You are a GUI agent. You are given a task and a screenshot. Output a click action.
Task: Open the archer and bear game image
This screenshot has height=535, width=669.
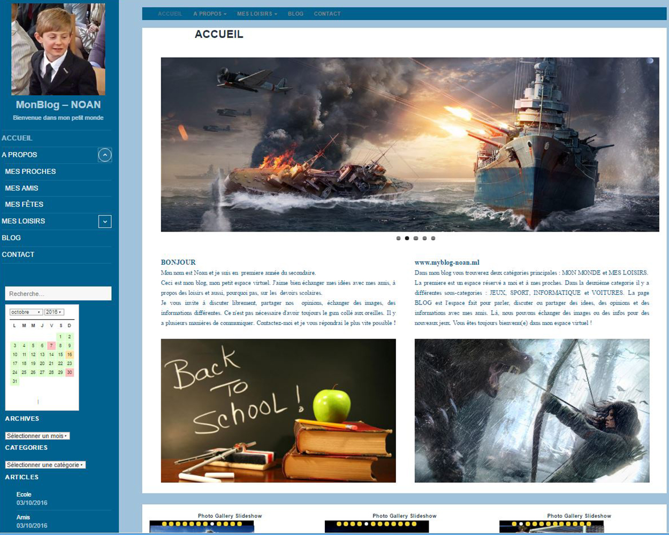tap(532, 410)
